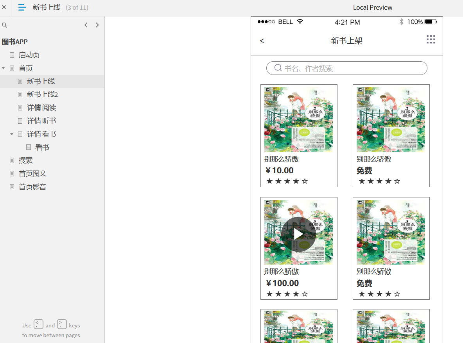The image size is (463, 343).
Task: Go to next page with the right chevron
Action: tap(97, 25)
